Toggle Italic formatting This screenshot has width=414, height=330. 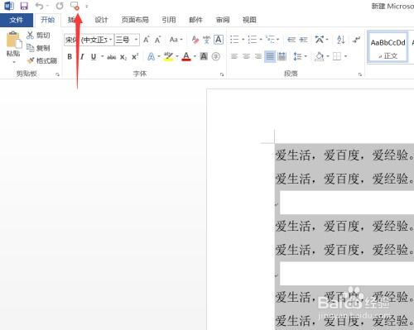pos(82,56)
